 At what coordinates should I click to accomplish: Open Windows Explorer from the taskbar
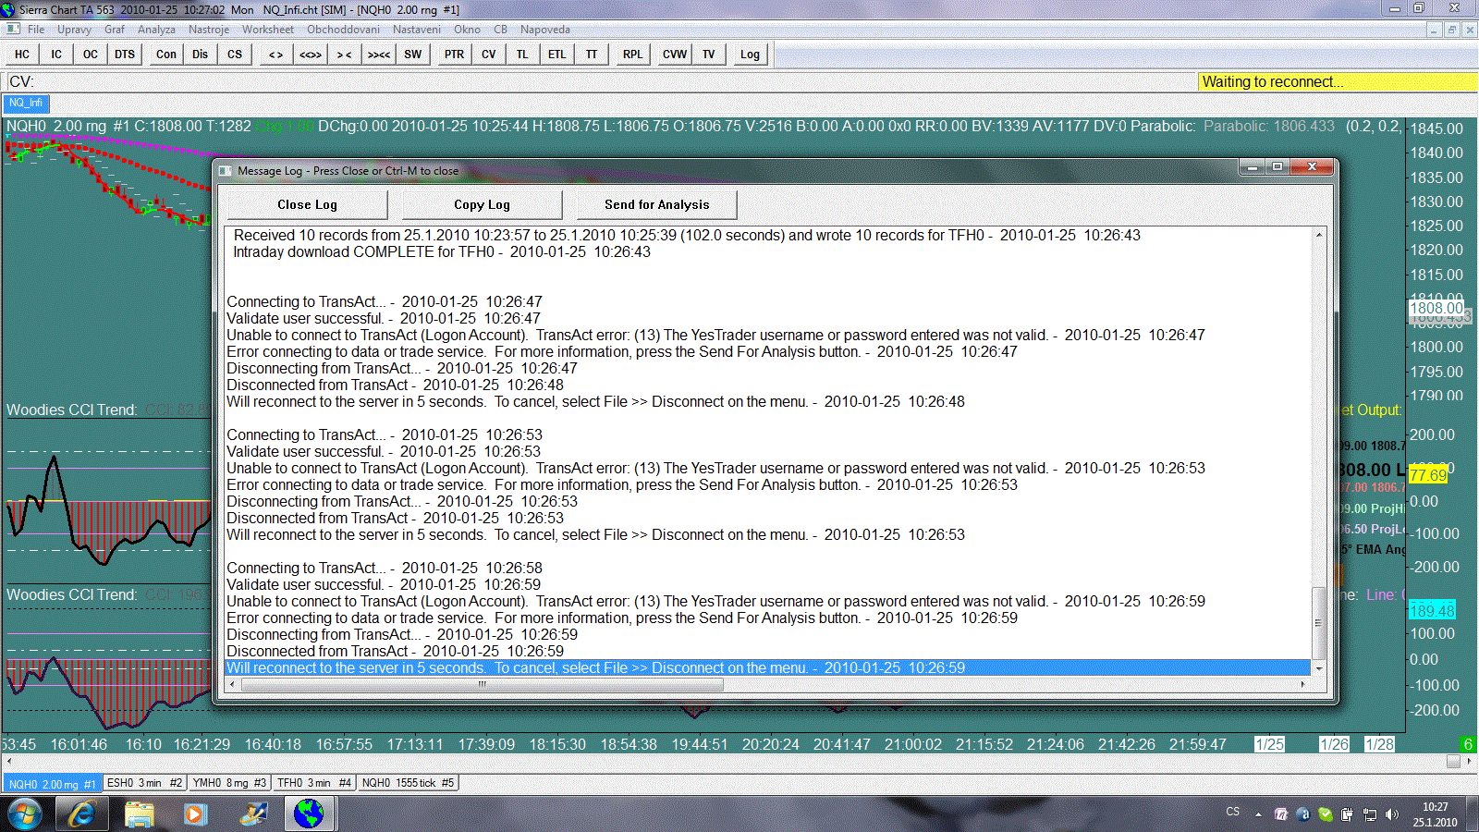pyautogui.click(x=139, y=814)
